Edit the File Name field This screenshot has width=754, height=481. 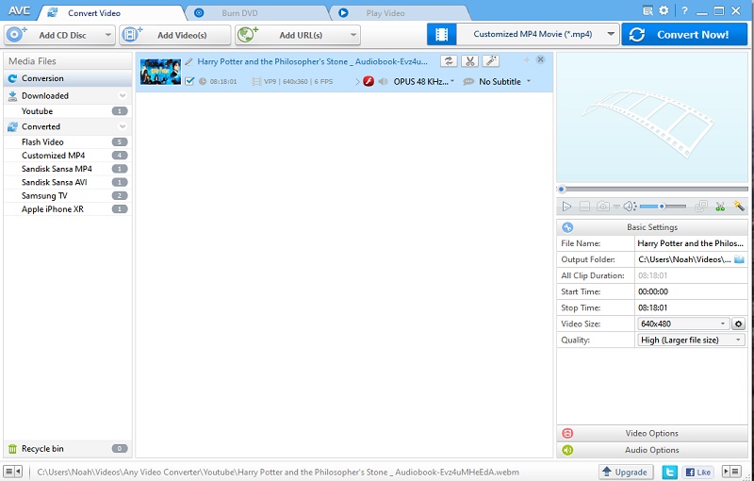point(691,243)
